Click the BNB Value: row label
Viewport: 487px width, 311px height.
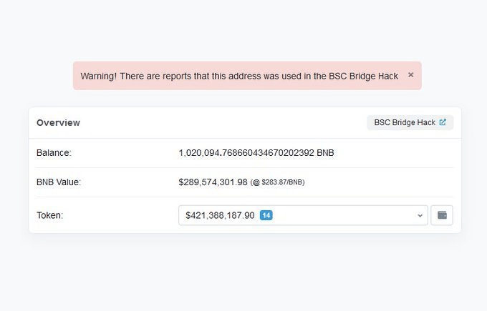click(x=59, y=182)
